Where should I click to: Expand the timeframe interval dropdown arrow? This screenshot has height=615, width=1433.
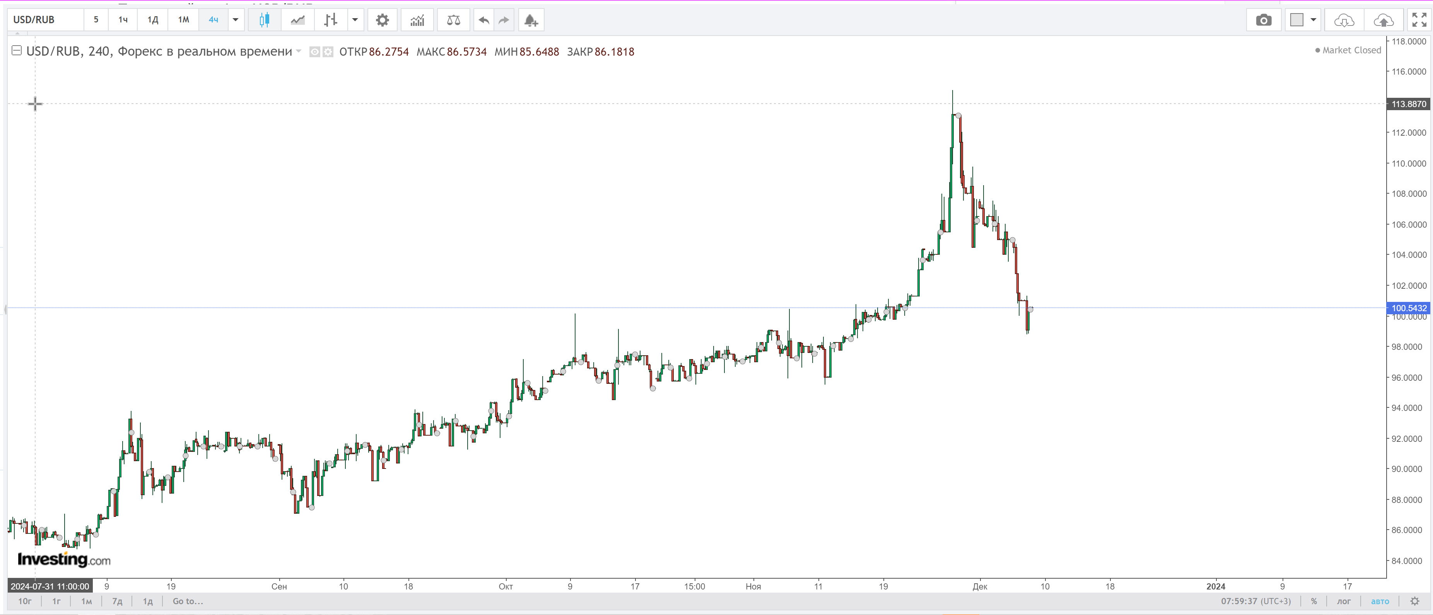pos(235,20)
